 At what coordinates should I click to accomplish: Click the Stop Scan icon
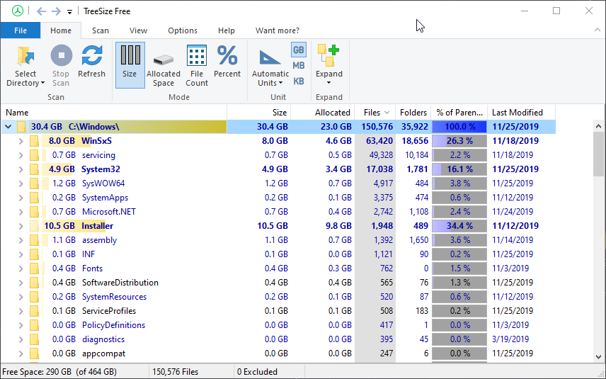[61, 55]
